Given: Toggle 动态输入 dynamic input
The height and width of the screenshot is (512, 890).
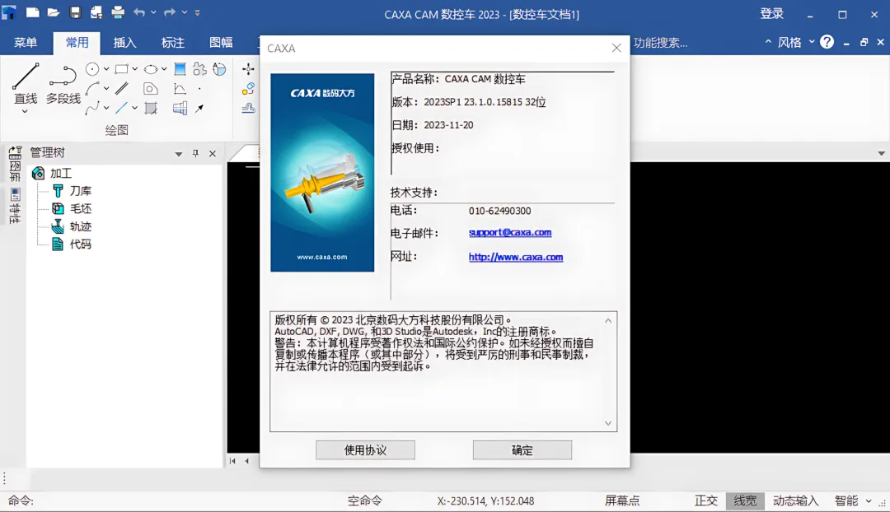Looking at the screenshot, I should (x=796, y=500).
